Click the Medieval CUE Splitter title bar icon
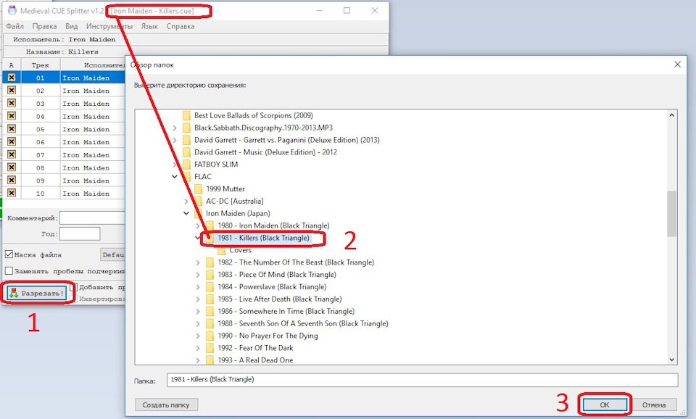Image resolution: width=696 pixels, height=419 pixels. tap(12, 11)
